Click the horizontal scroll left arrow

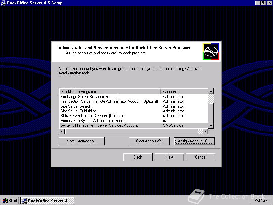click(x=62, y=131)
